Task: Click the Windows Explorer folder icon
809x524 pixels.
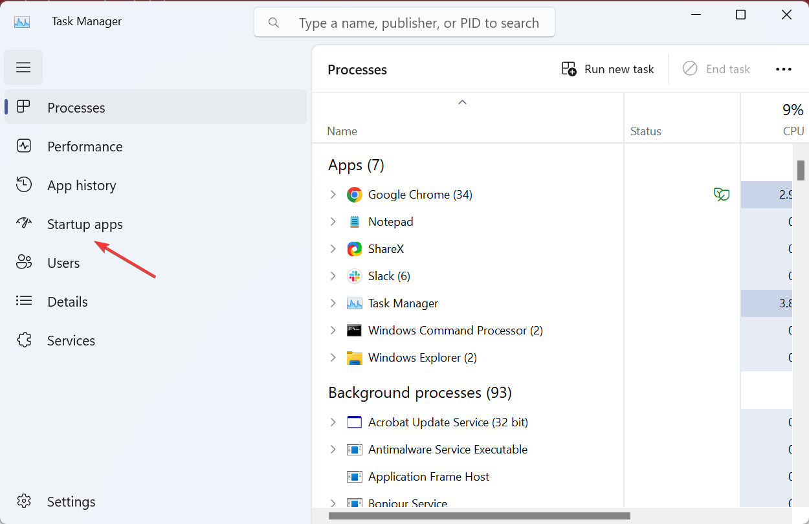Action: pos(354,358)
